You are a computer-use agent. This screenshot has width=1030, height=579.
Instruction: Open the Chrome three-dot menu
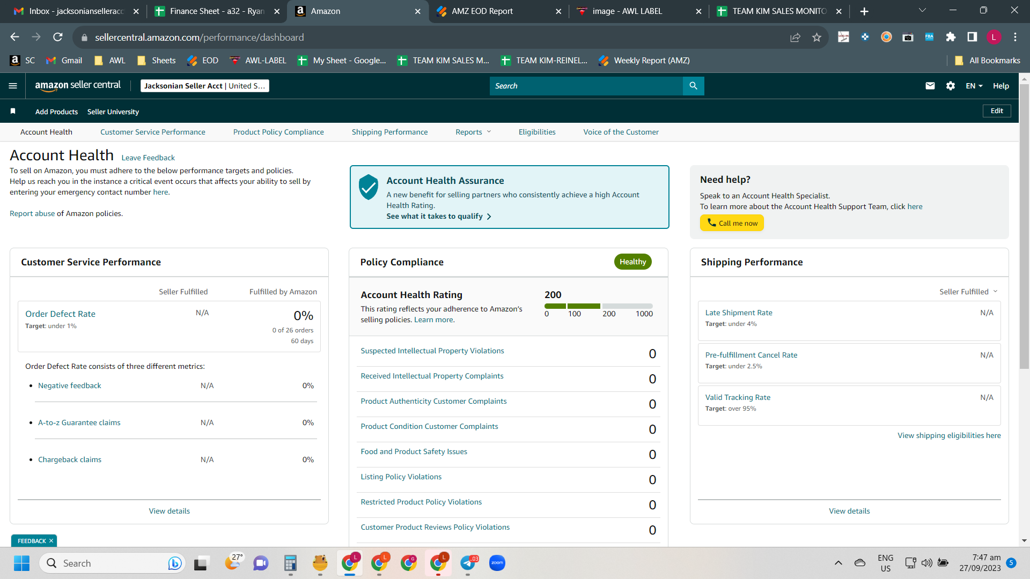(x=1015, y=37)
